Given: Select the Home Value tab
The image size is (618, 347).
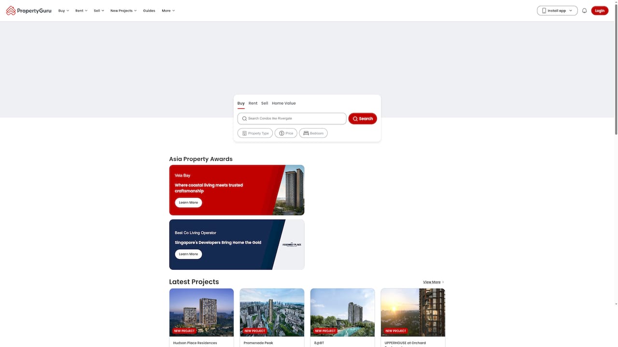Looking at the screenshot, I should [284, 103].
